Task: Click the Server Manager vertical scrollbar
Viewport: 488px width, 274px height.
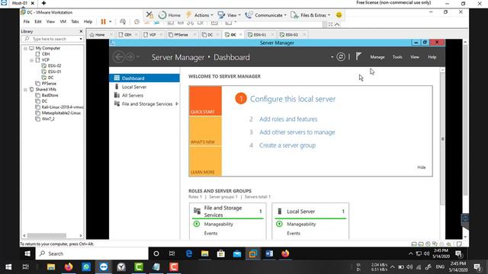Action: click(442, 139)
